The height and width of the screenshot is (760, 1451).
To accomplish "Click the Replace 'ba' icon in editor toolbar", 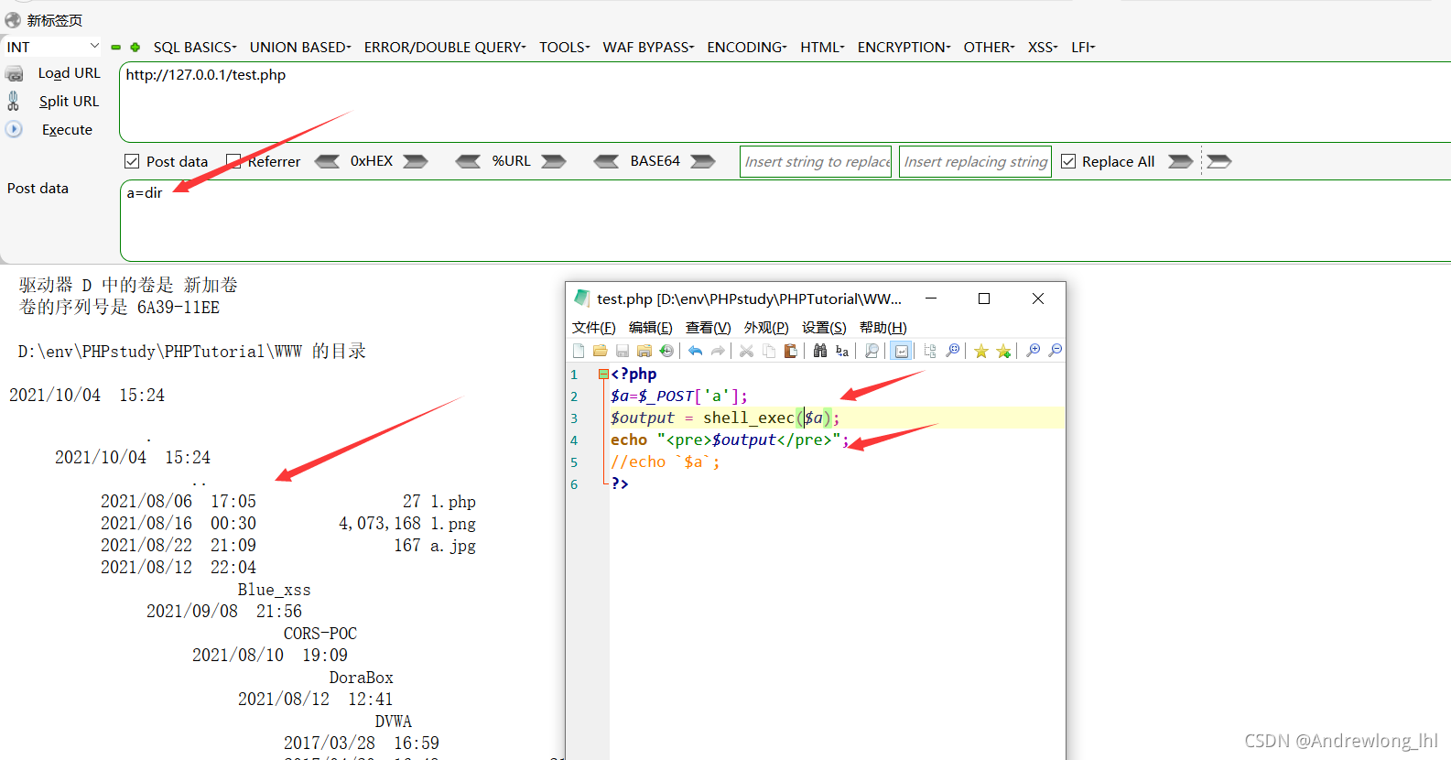I will tap(842, 351).
